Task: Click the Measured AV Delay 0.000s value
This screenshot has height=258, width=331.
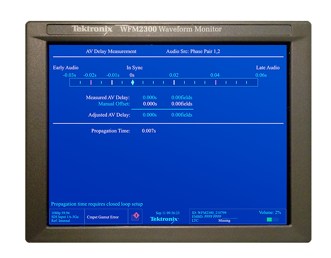Action: (x=150, y=97)
